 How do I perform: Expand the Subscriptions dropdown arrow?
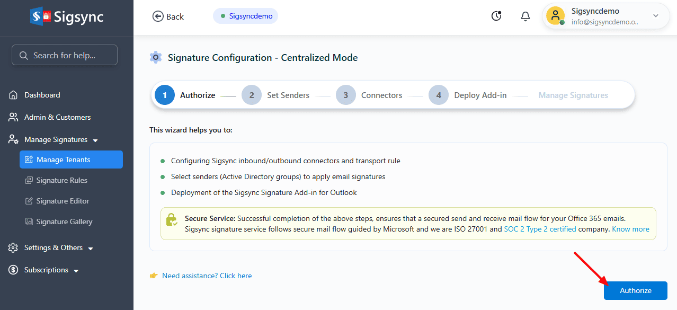tap(76, 271)
